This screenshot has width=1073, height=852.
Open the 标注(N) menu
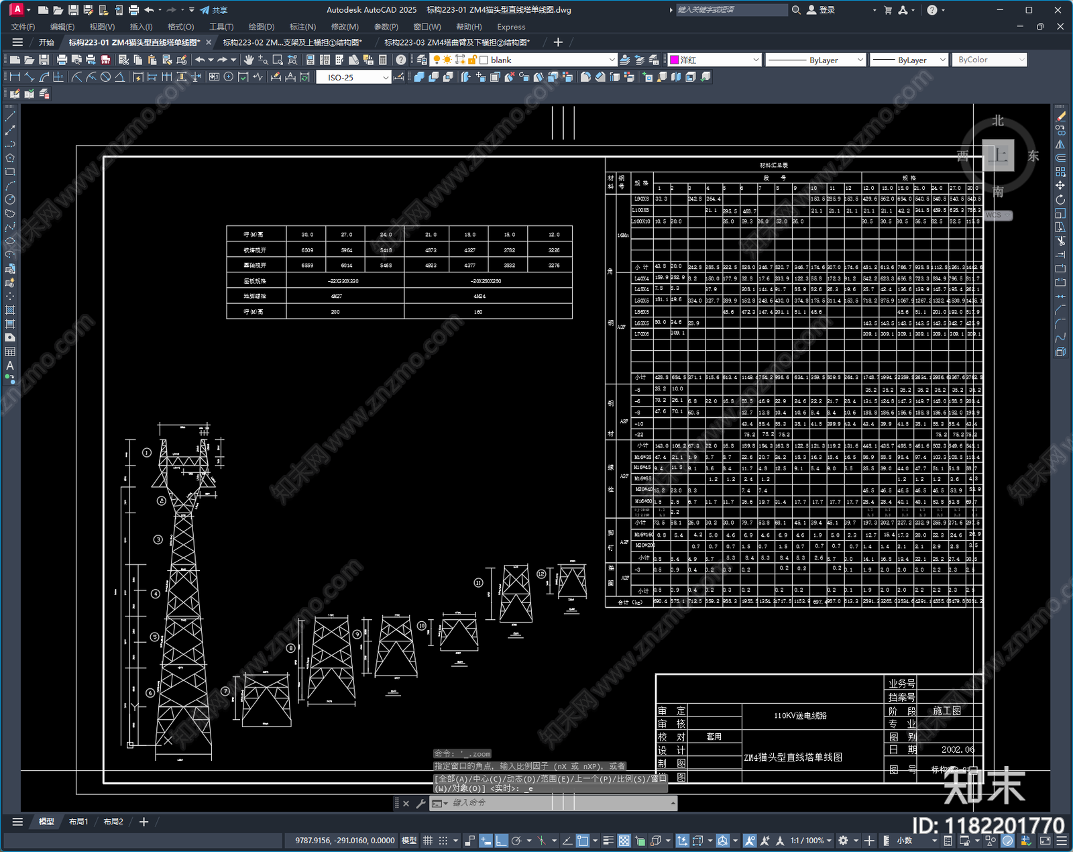tap(302, 27)
